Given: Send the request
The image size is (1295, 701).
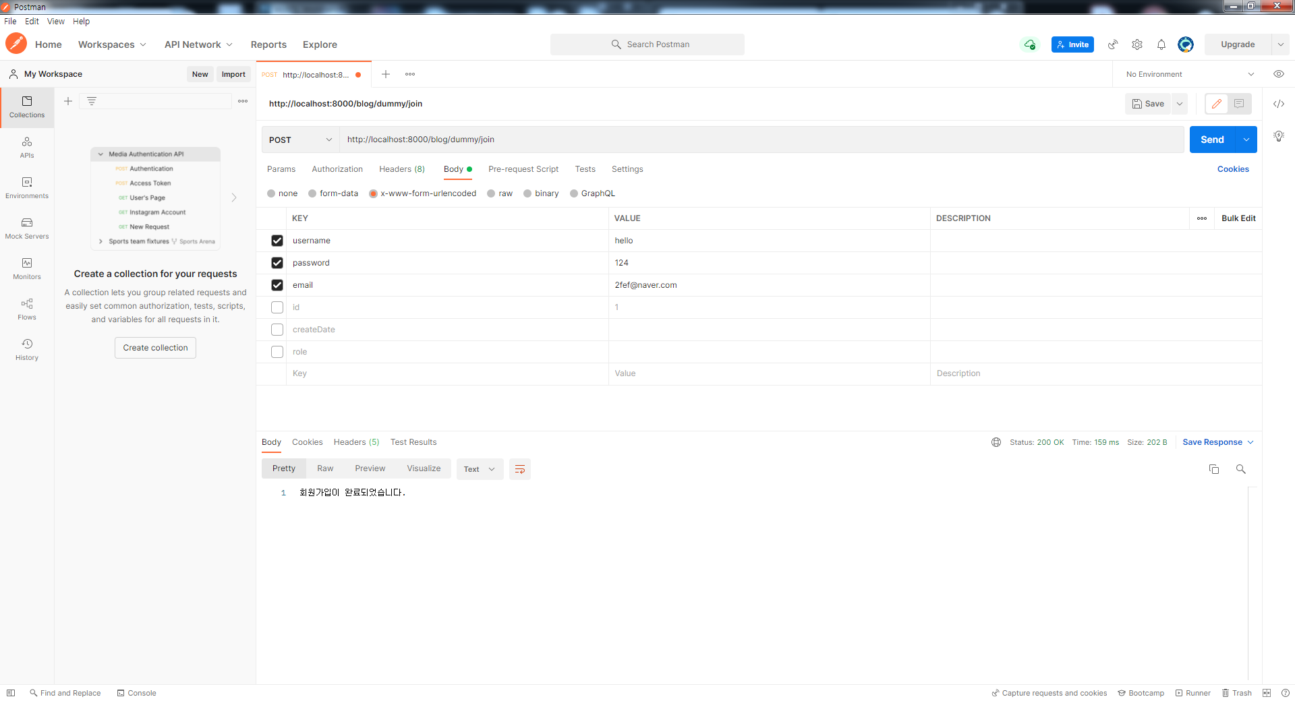Looking at the screenshot, I should 1212,140.
